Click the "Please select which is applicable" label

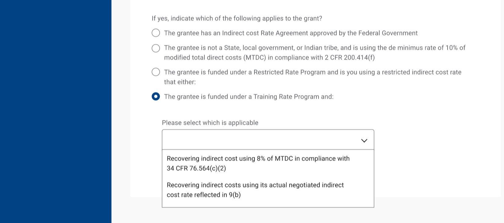[210, 123]
